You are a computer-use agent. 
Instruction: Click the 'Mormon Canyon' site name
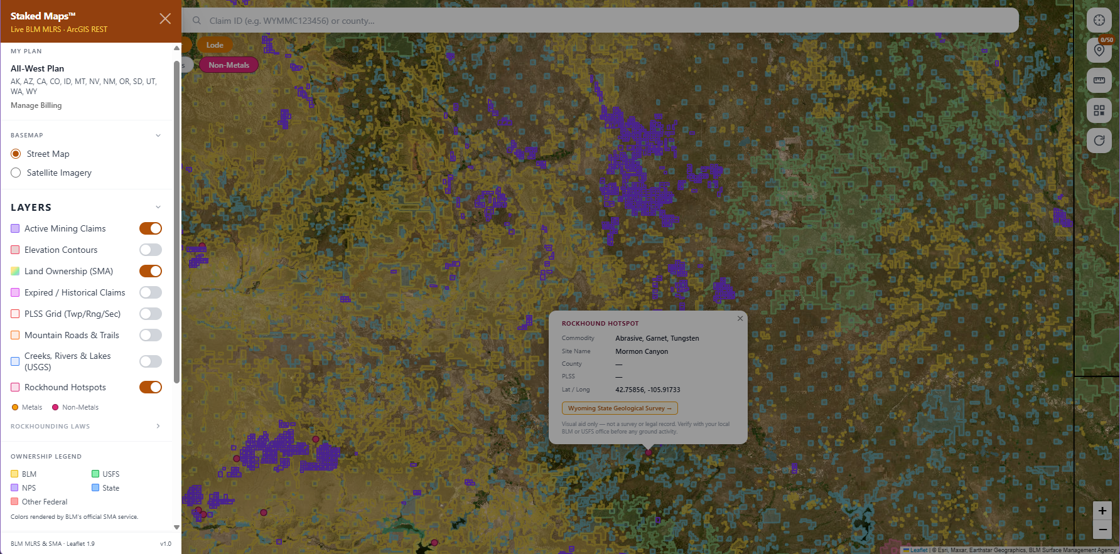pyautogui.click(x=642, y=351)
